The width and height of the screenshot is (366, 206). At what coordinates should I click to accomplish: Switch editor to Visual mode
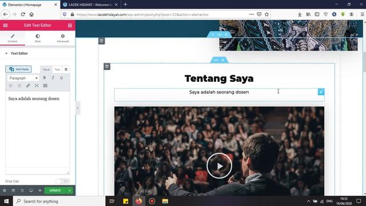click(46, 70)
